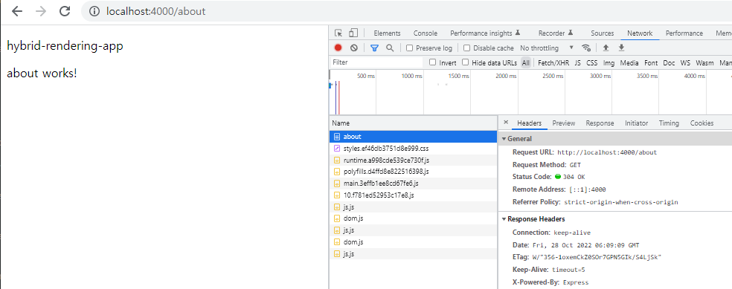The width and height of the screenshot is (732, 289).
Task: Open the Response details tab
Action: (600, 123)
